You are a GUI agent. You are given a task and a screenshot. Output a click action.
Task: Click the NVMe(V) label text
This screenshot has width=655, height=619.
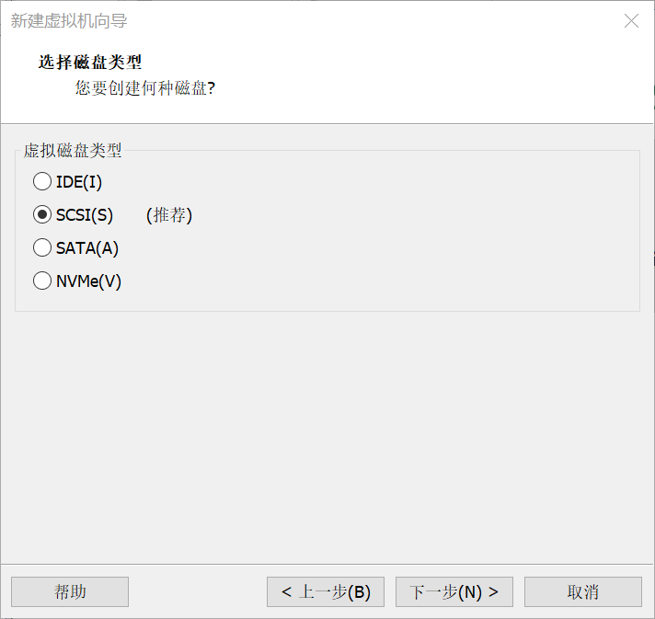89,281
